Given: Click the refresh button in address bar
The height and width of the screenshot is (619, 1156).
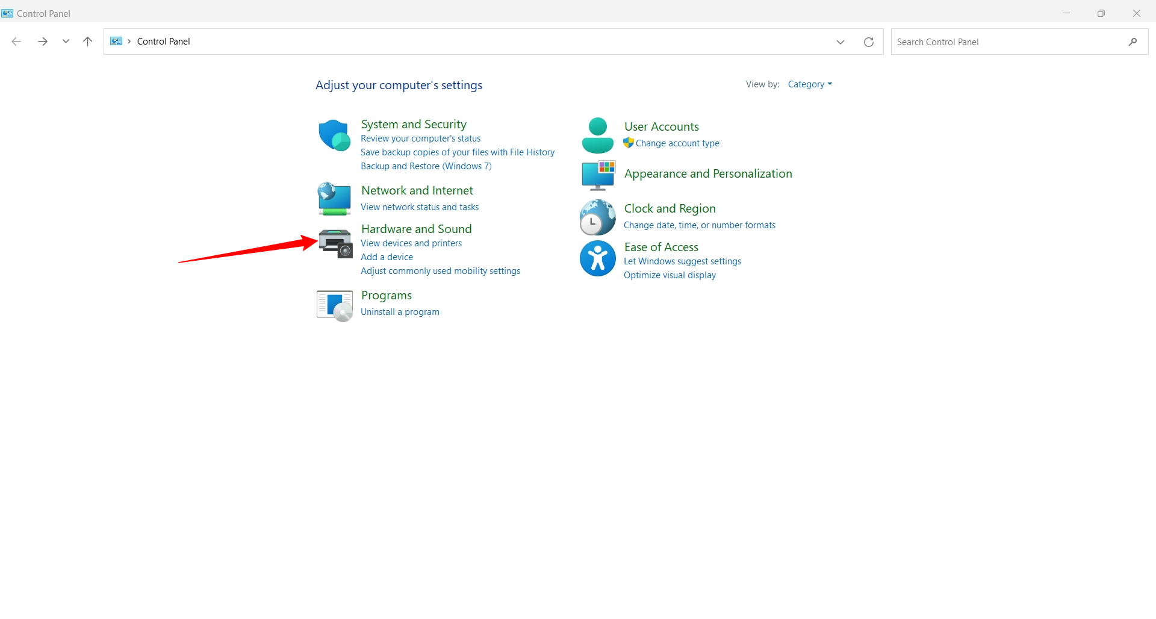Looking at the screenshot, I should [x=868, y=42].
